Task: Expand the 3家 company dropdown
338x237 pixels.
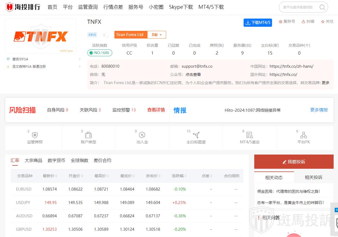Action: pos(157,35)
